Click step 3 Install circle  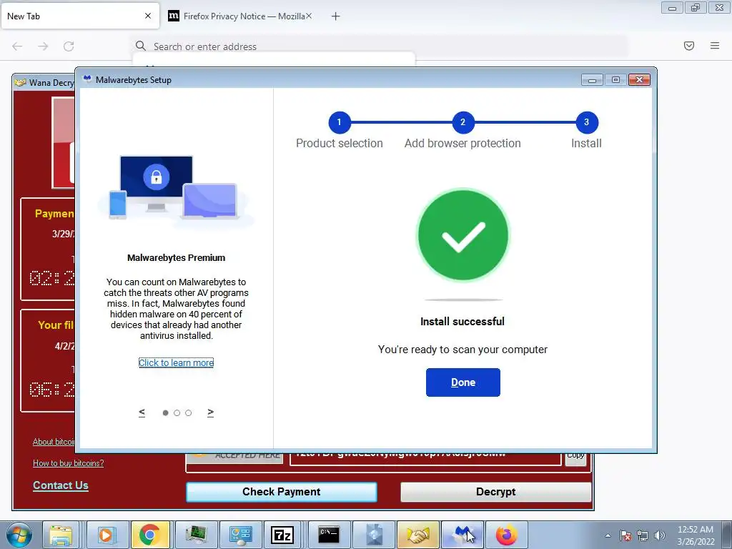point(587,122)
